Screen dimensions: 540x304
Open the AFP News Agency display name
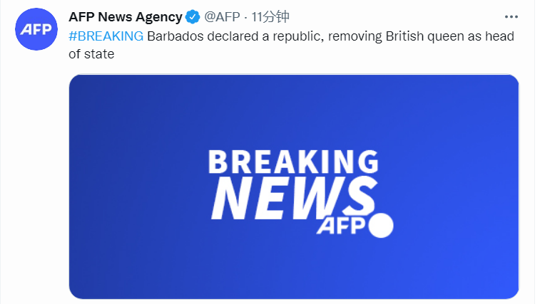point(125,17)
